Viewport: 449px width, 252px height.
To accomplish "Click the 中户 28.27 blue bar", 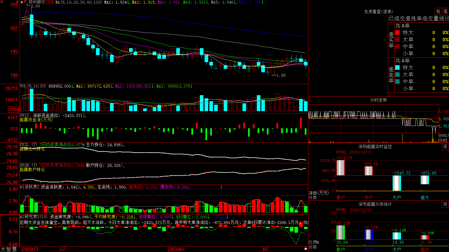I will [369, 235].
